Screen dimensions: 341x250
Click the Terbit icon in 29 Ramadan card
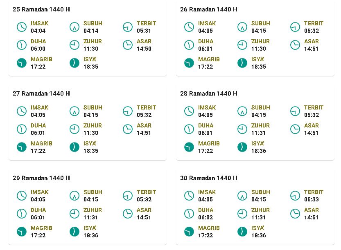(127, 196)
